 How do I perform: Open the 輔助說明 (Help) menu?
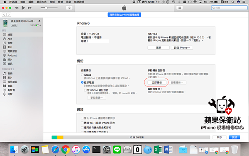tap(79, 2)
